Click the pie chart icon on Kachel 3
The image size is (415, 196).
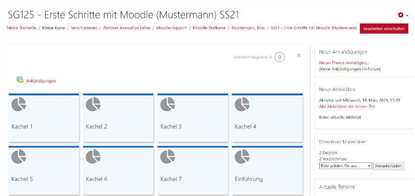pos(167,104)
